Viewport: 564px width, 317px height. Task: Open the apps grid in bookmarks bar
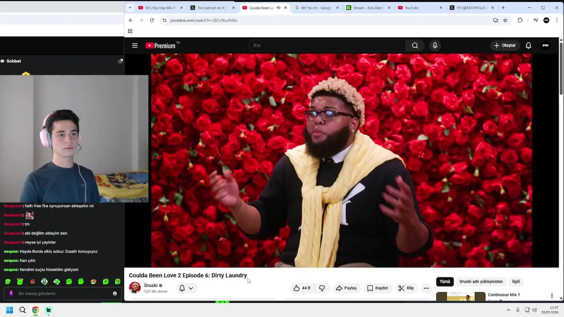pyautogui.click(x=130, y=31)
